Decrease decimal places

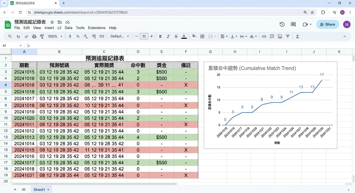(86, 36)
